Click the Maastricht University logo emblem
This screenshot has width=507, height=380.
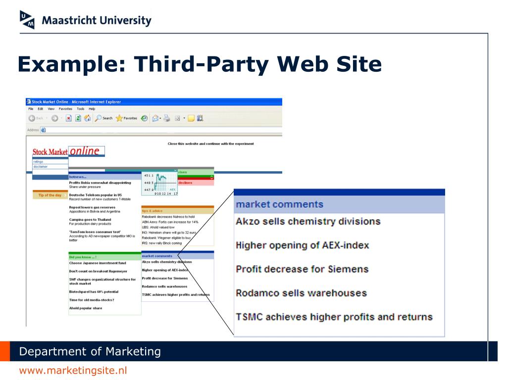(27, 20)
